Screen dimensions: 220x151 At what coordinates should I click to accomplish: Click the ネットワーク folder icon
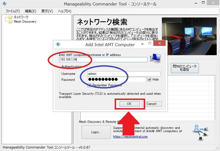click(10, 17)
